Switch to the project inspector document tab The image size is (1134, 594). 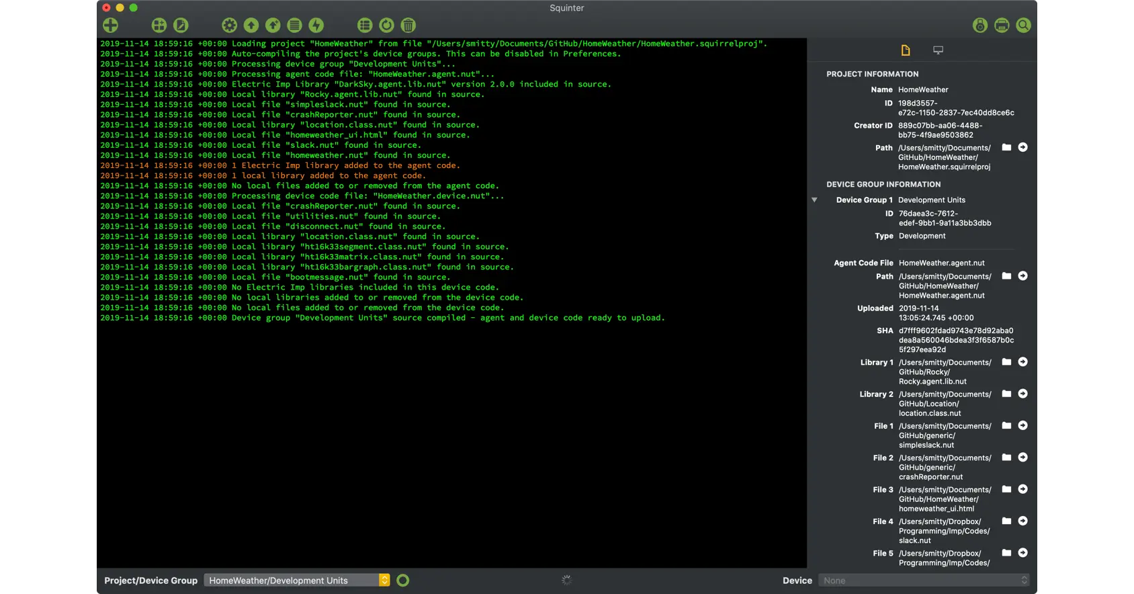coord(906,50)
